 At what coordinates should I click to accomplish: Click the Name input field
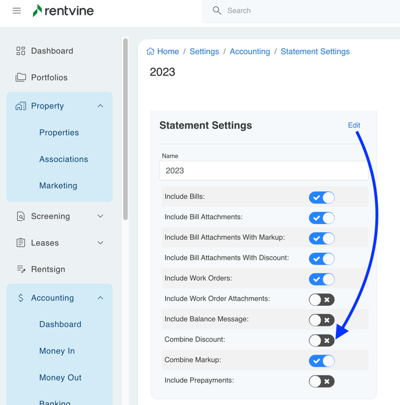click(x=263, y=171)
